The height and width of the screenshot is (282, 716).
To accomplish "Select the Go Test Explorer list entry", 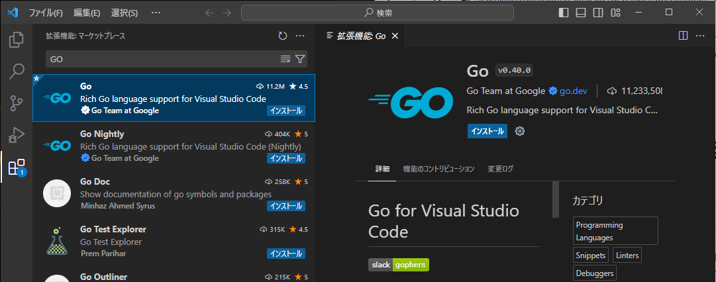I will (174, 241).
